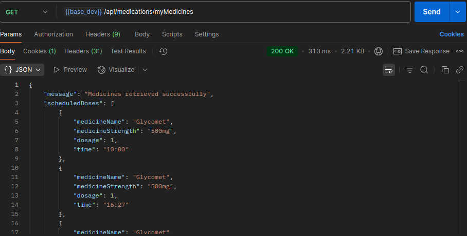Click the link icon in response toolbar

(459, 70)
